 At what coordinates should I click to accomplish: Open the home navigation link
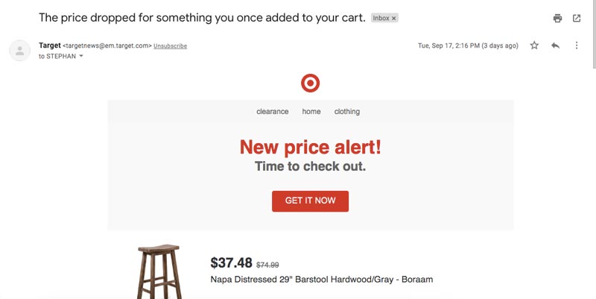click(x=311, y=112)
